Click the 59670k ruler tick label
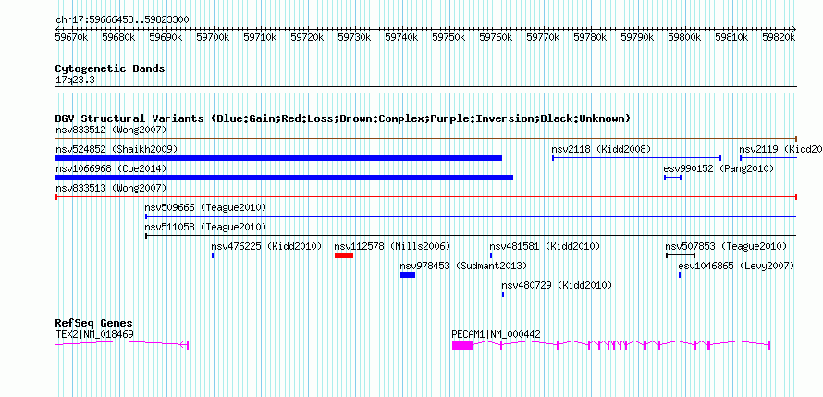823x397 pixels. click(71, 37)
